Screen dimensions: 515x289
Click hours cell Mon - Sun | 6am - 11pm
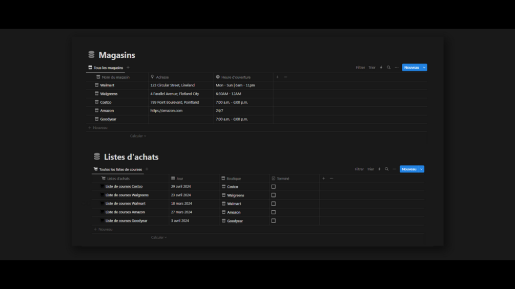(x=235, y=85)
